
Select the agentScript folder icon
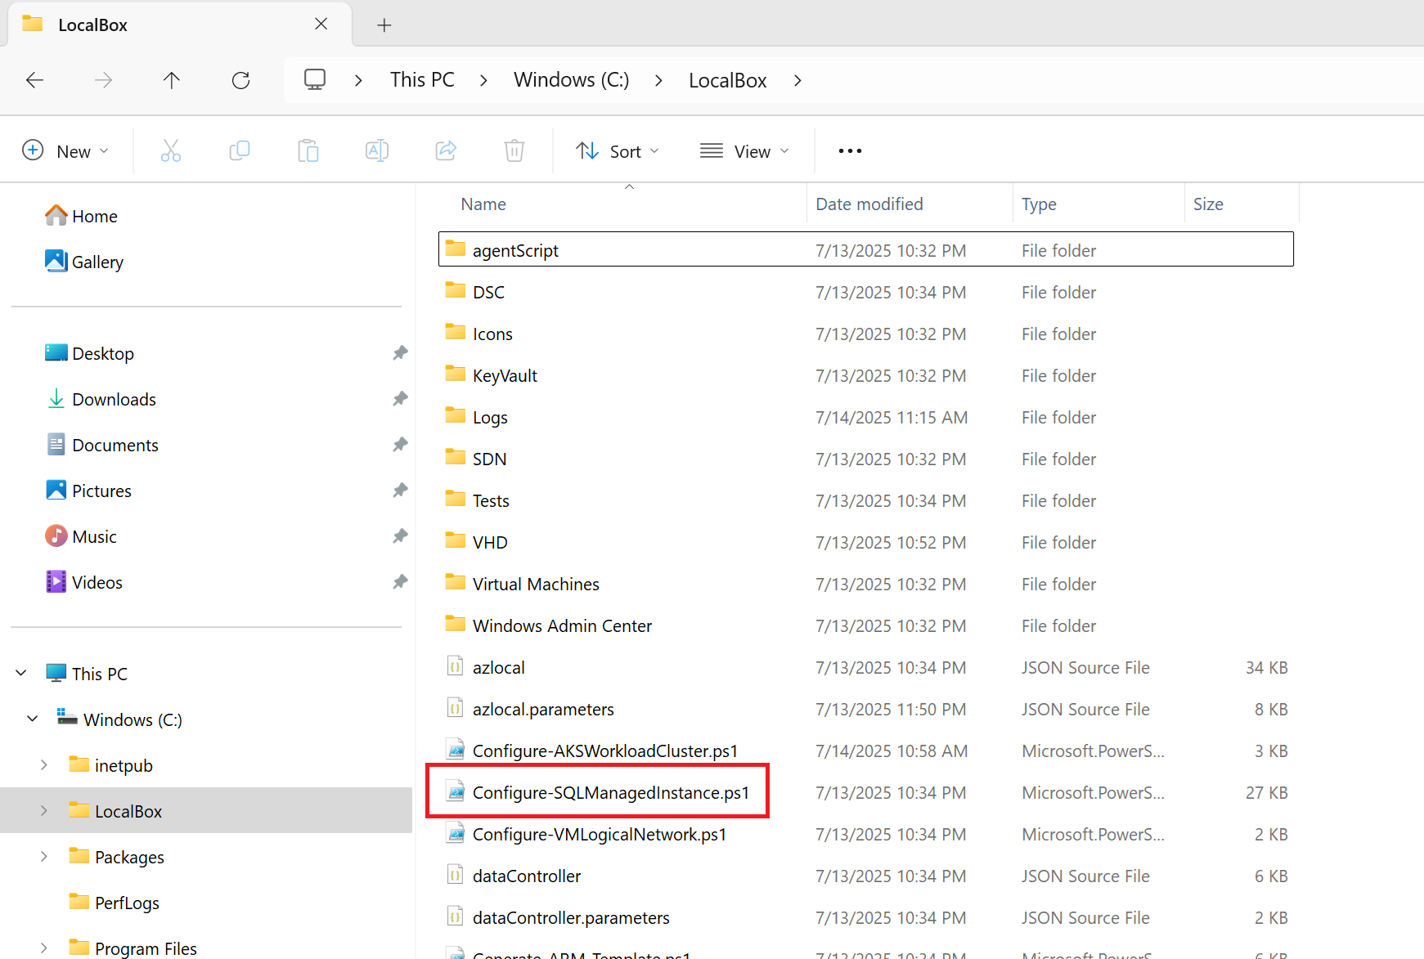(x=456, y=249)
